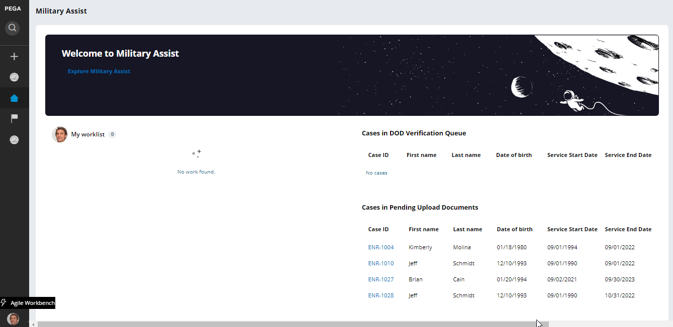
Task: Select the Cain last name cell
Action: [x=459, y=279]
